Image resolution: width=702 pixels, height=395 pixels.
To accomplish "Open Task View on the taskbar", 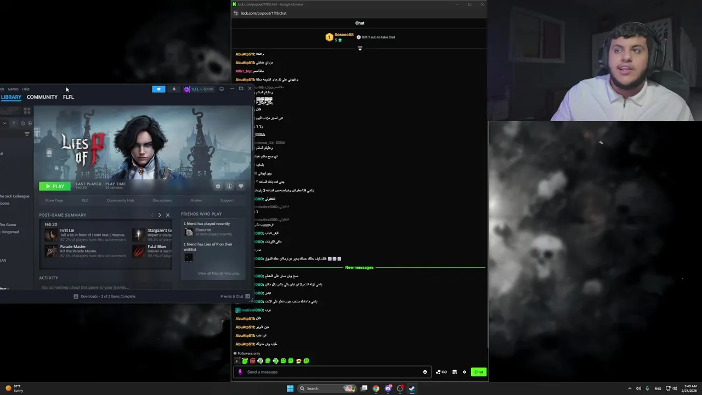I will point(364,388).
